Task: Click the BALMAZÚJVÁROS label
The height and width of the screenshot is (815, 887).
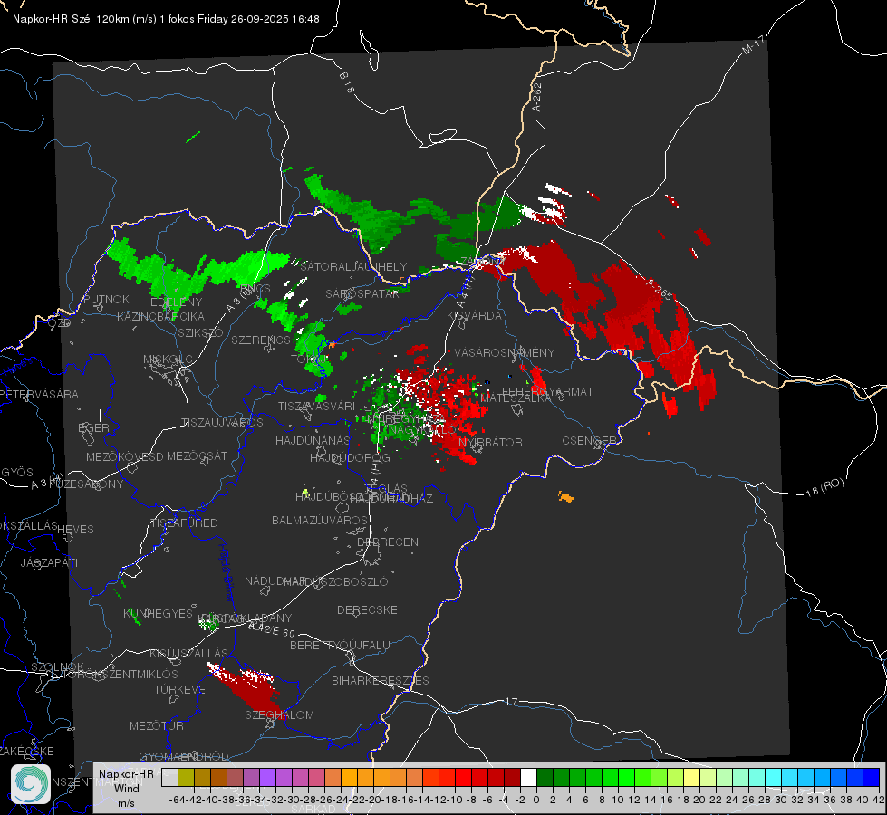Action: (x=320, y=520)
